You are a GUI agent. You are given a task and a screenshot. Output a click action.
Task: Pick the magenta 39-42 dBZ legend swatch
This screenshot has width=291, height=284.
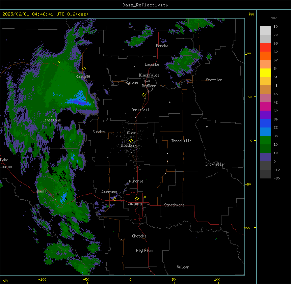pos(265,107)
